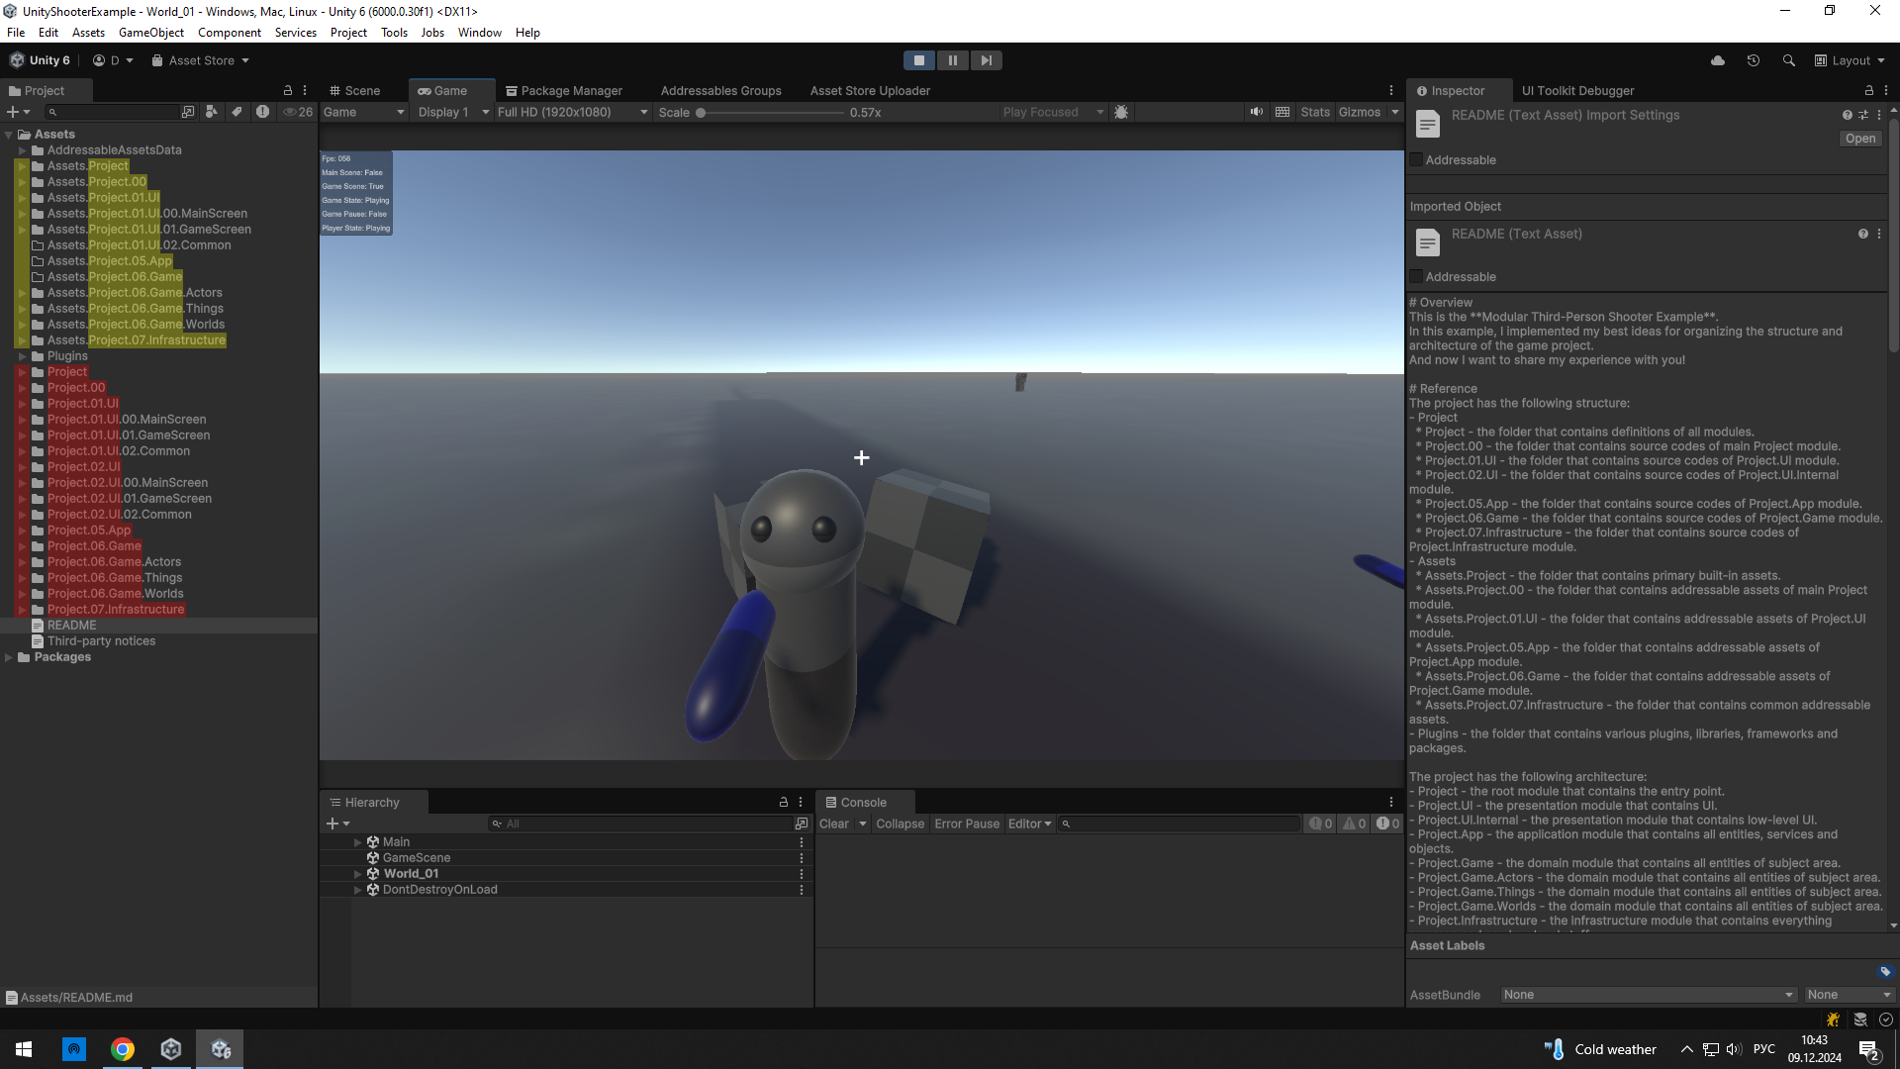The width and height of the screenshot is (1900, 1069).
Task: Click the Asset Labels tag icon
Action: click(x=1884, y=972)
